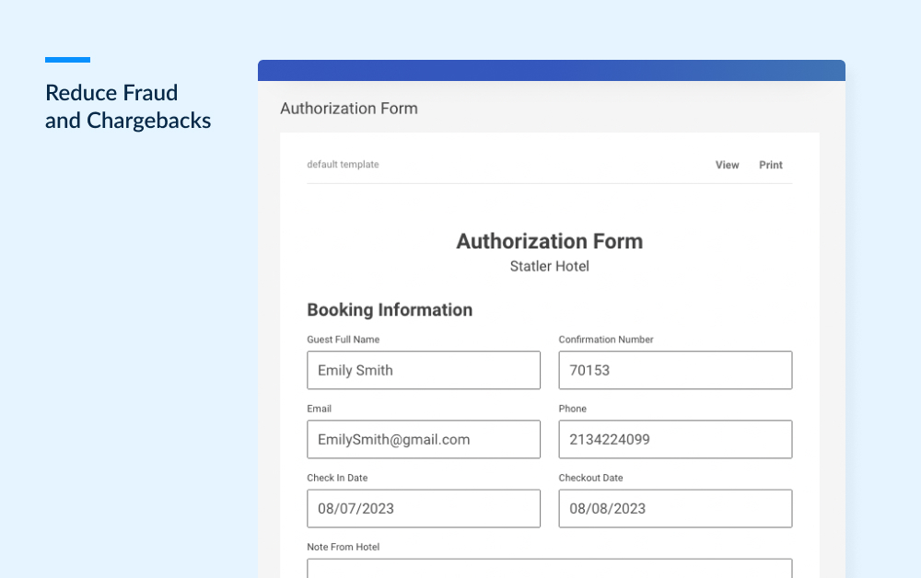Open the Checkout Date field 08/08/2023
921x578 pixels.
[x=675, y=508]
